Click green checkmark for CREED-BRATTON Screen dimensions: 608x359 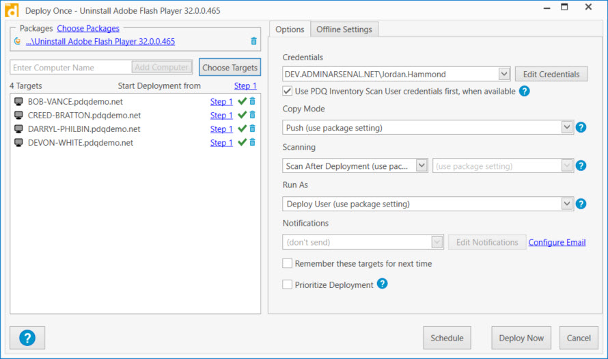point(243,115)
